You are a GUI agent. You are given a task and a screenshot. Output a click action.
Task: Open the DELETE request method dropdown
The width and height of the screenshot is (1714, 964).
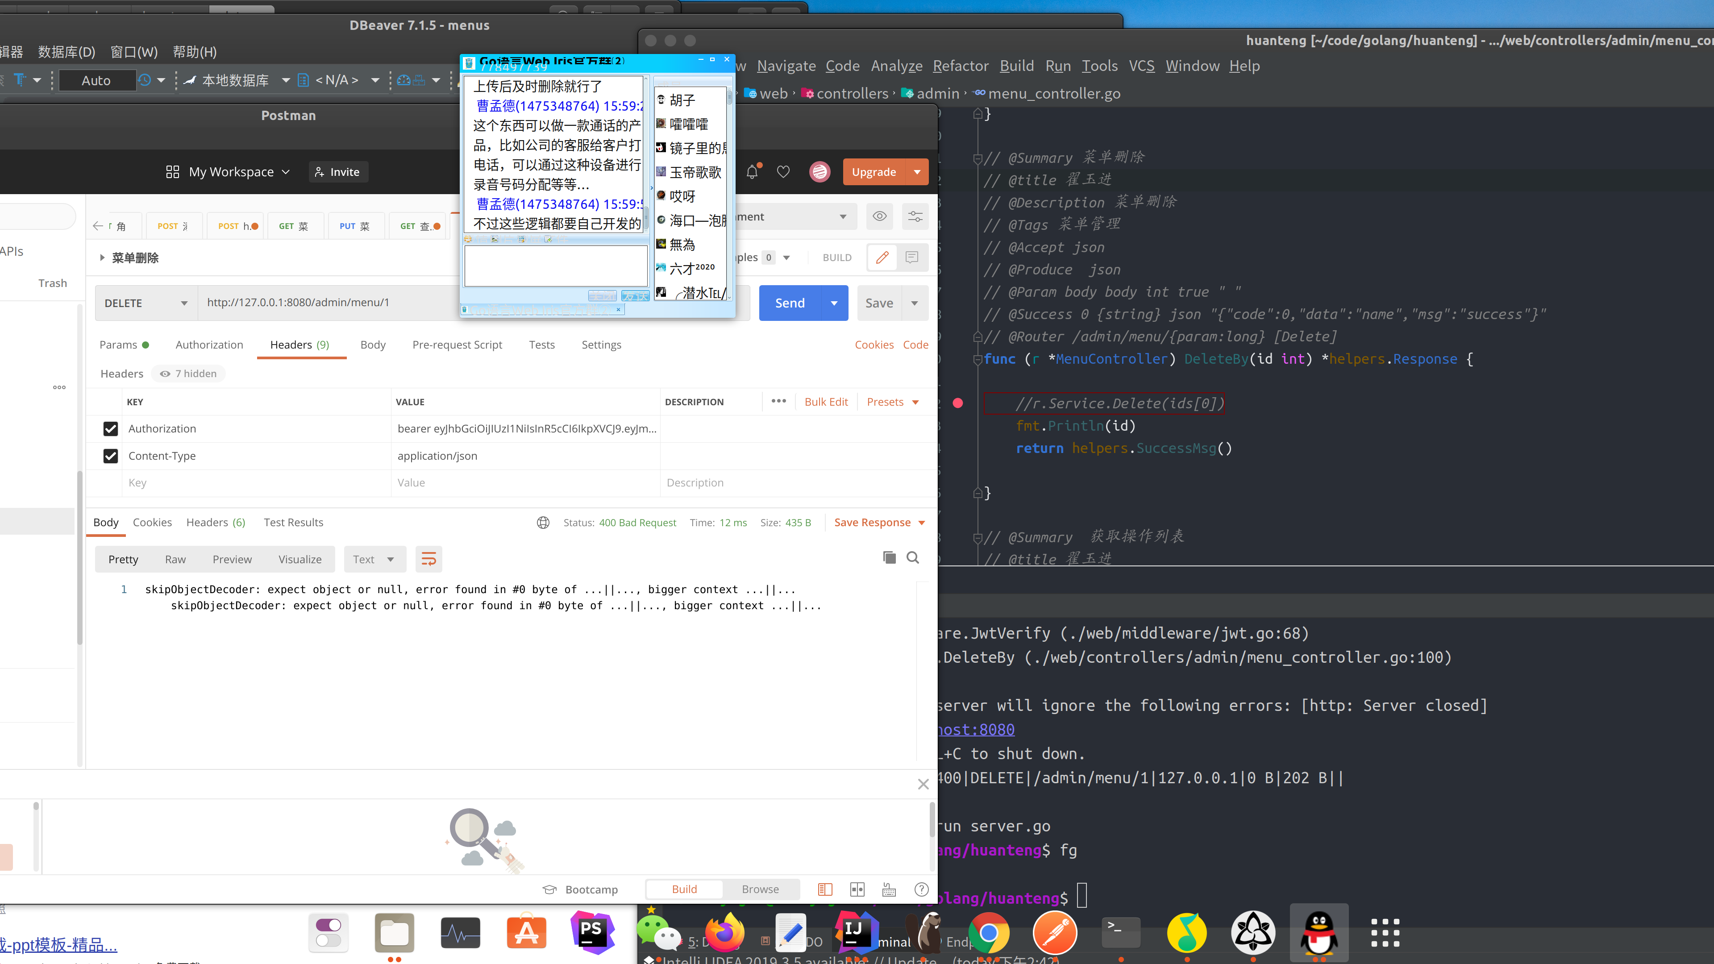coord(145,303)
